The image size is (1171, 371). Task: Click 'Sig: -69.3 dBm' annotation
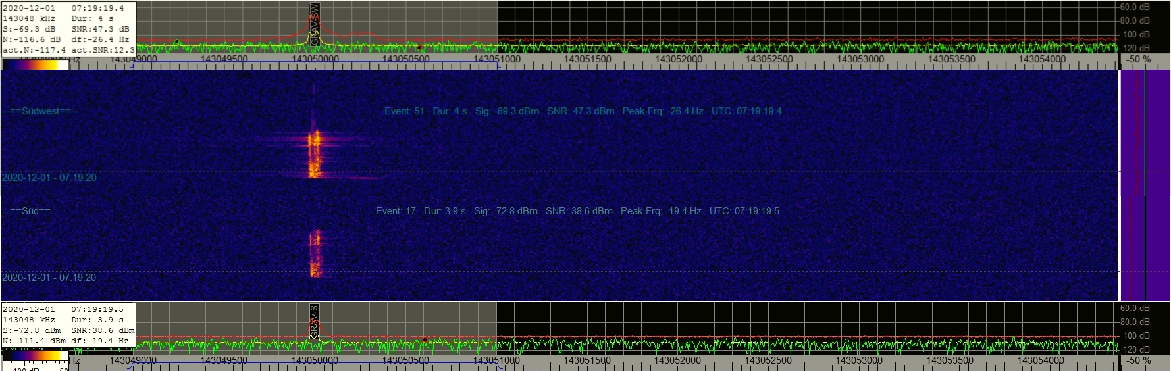click(x=507, y=111)
